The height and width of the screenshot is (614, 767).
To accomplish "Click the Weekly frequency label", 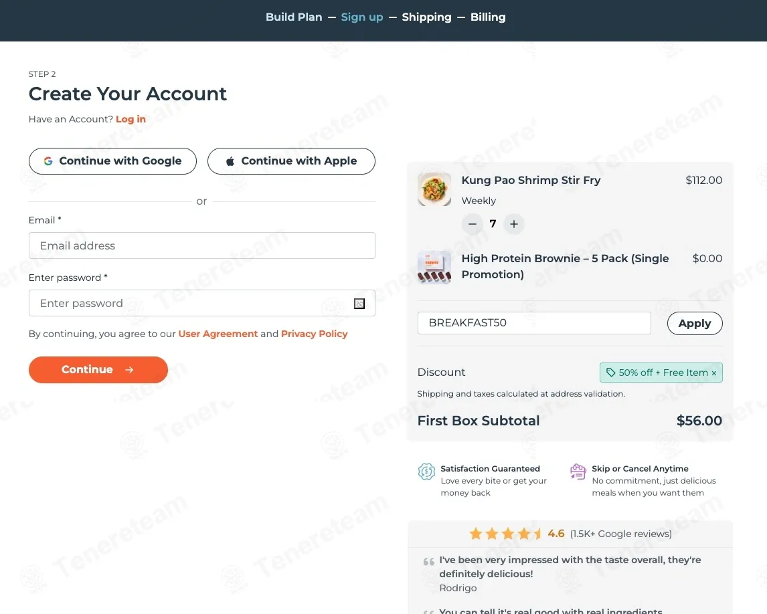I will pyautogui.click(x=479, y=201).
